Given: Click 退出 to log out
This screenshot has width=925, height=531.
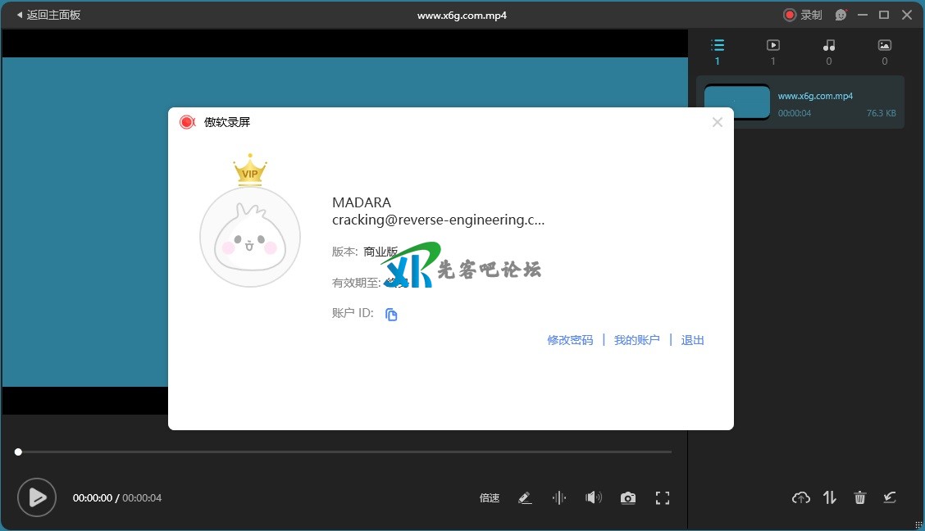Looking at the screenshot, I should [693, 340].
